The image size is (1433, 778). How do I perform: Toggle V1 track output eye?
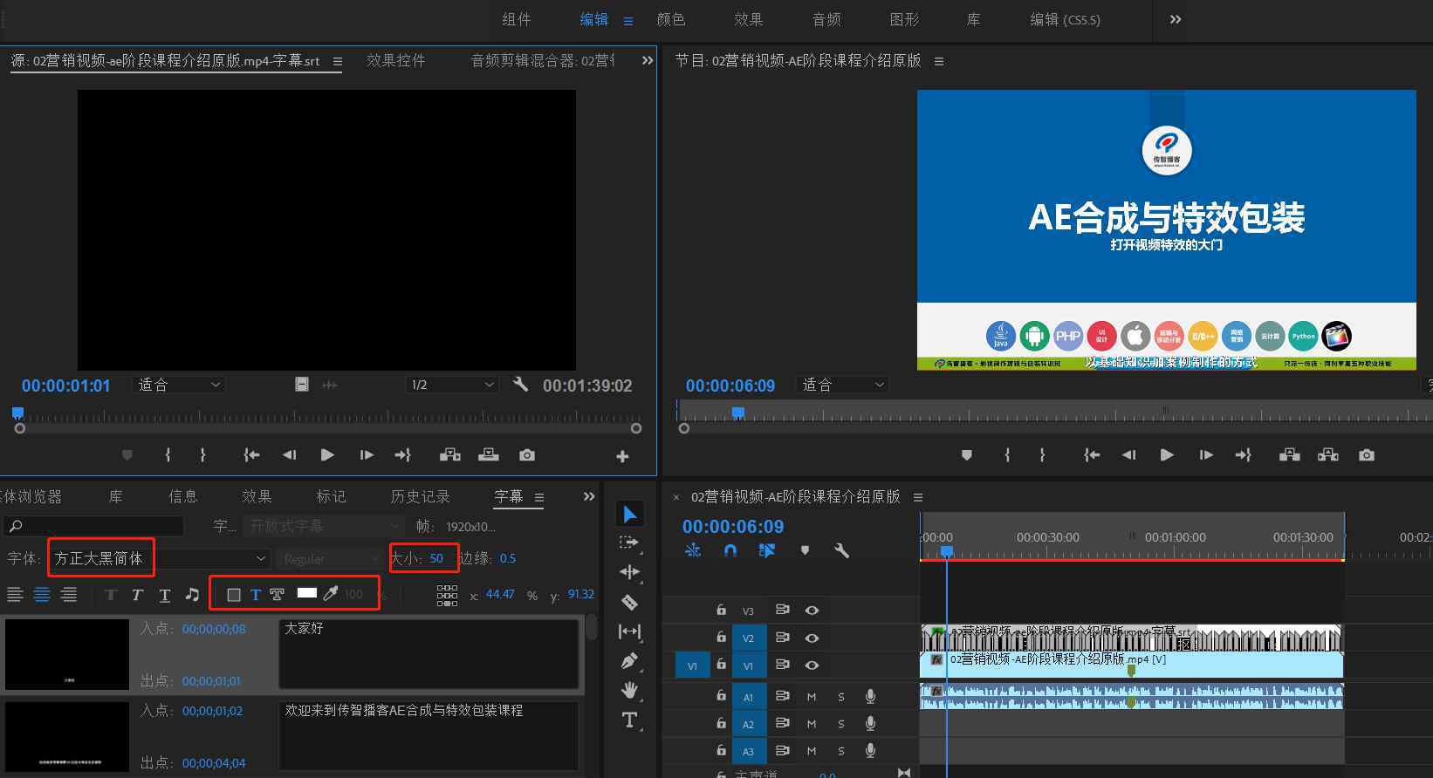click(812, 665)
